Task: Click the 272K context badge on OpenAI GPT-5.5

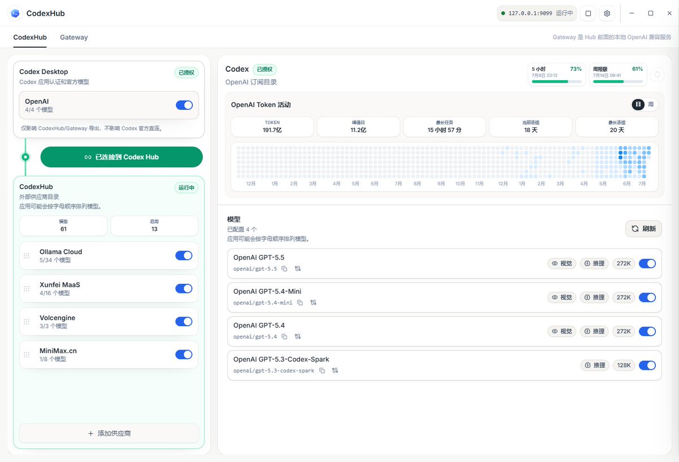Action: (x=624, y=264)
